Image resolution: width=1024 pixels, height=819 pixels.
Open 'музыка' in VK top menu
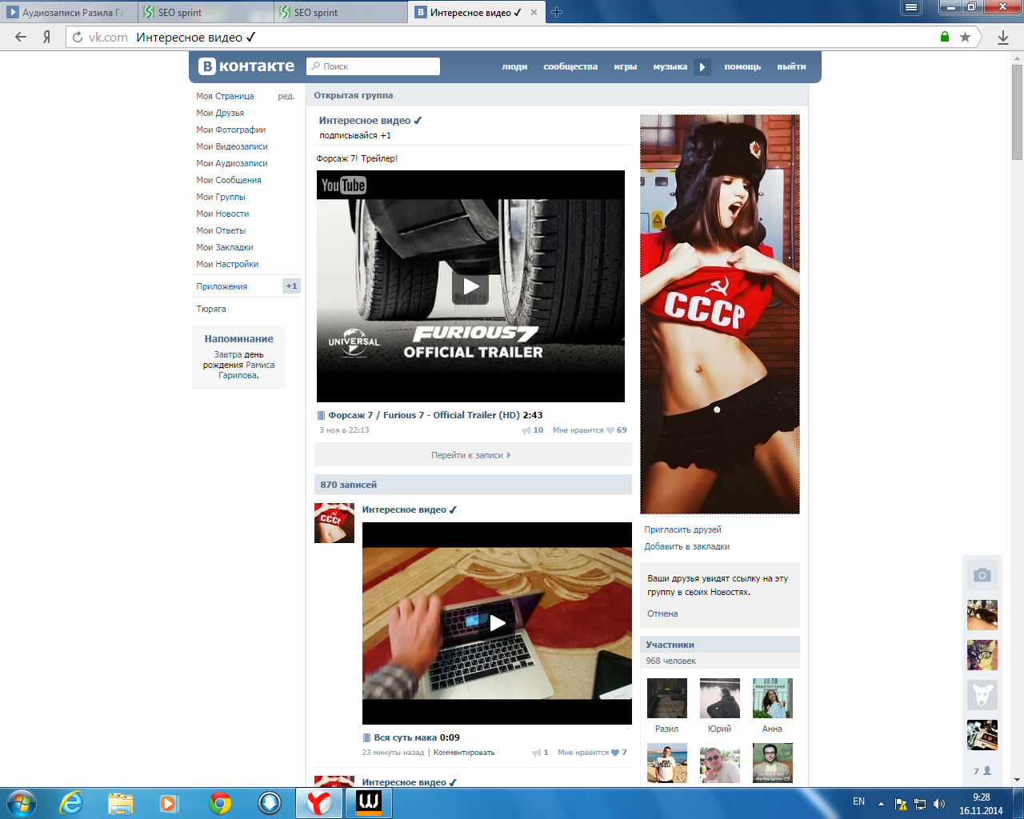point(670,67)
